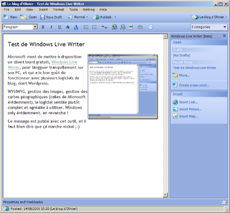Click the Insert Picture icon in sidebar

pos(175,109)
